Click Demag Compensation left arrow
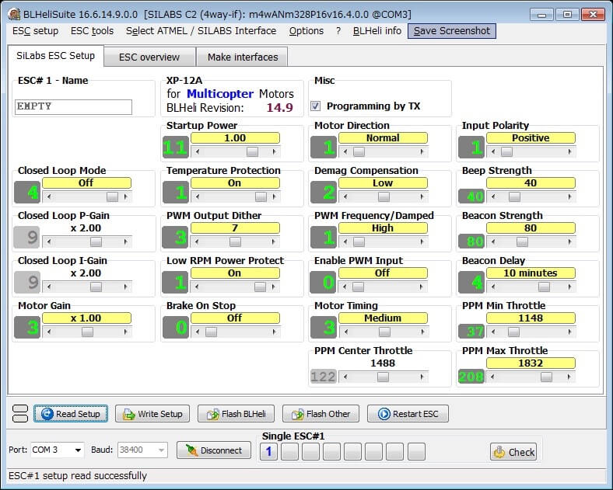Screen dimensions: 613x490 [x=345, y=197]
